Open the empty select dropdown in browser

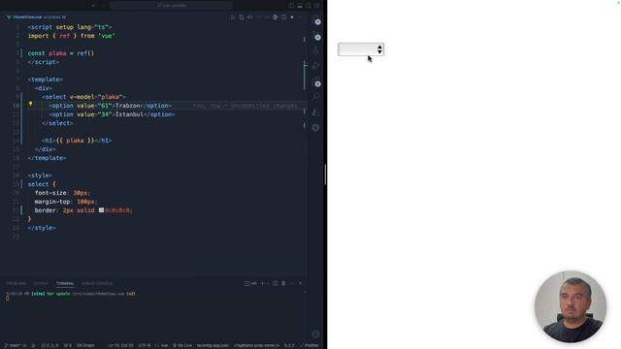361,49
